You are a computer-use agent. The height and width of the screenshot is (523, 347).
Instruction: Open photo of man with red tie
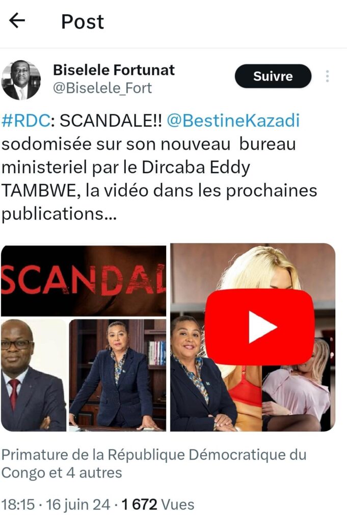(34, 375)
